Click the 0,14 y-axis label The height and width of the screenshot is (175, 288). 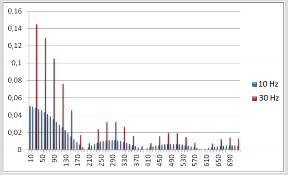[15, 28]
